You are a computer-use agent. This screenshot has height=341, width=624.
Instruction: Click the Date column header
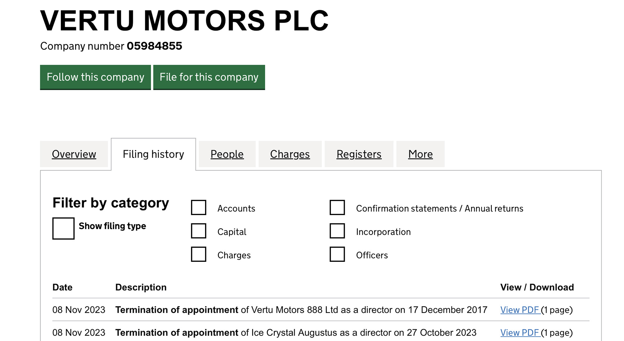point(62,287)
